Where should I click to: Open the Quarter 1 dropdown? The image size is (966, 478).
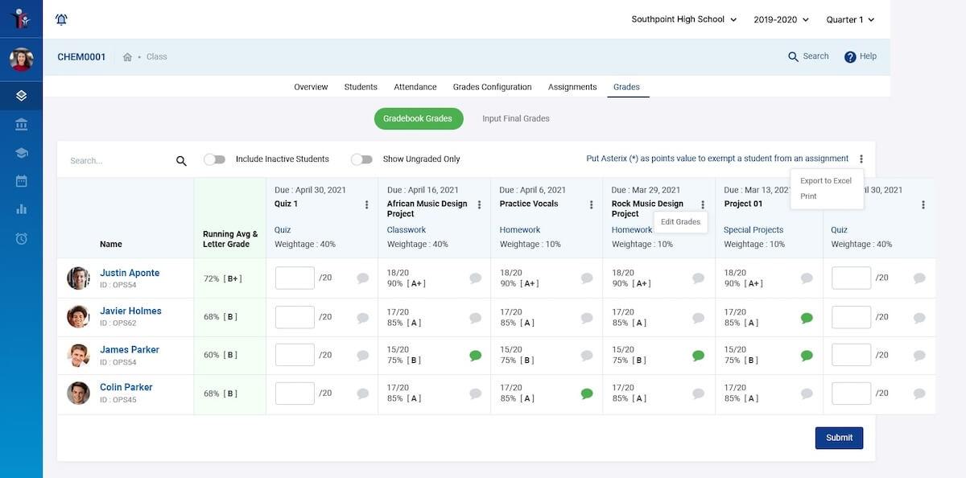(x=850, y=19)
